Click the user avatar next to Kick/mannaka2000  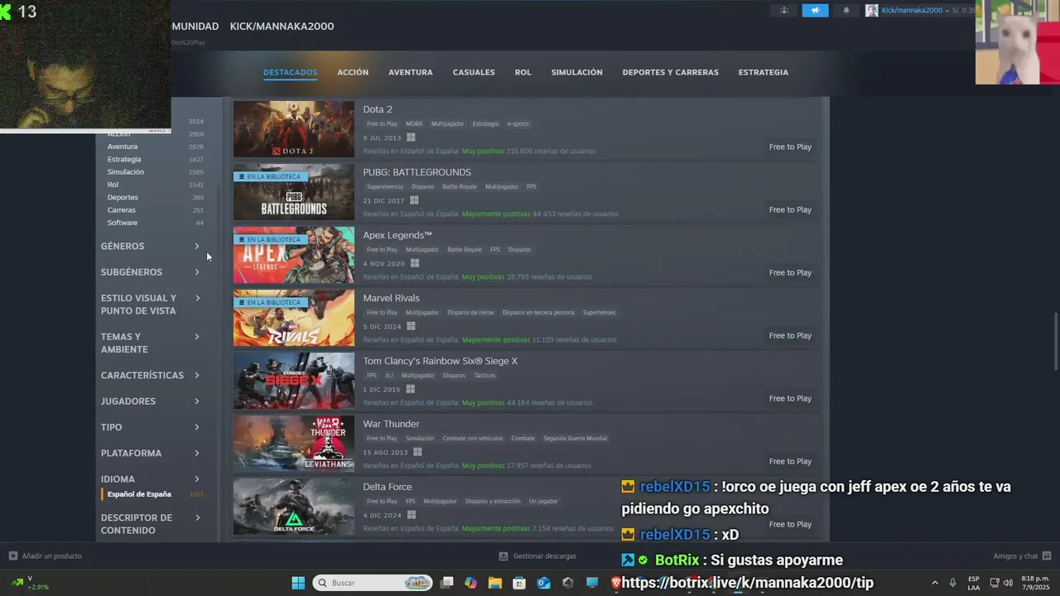tap(871, 10)
